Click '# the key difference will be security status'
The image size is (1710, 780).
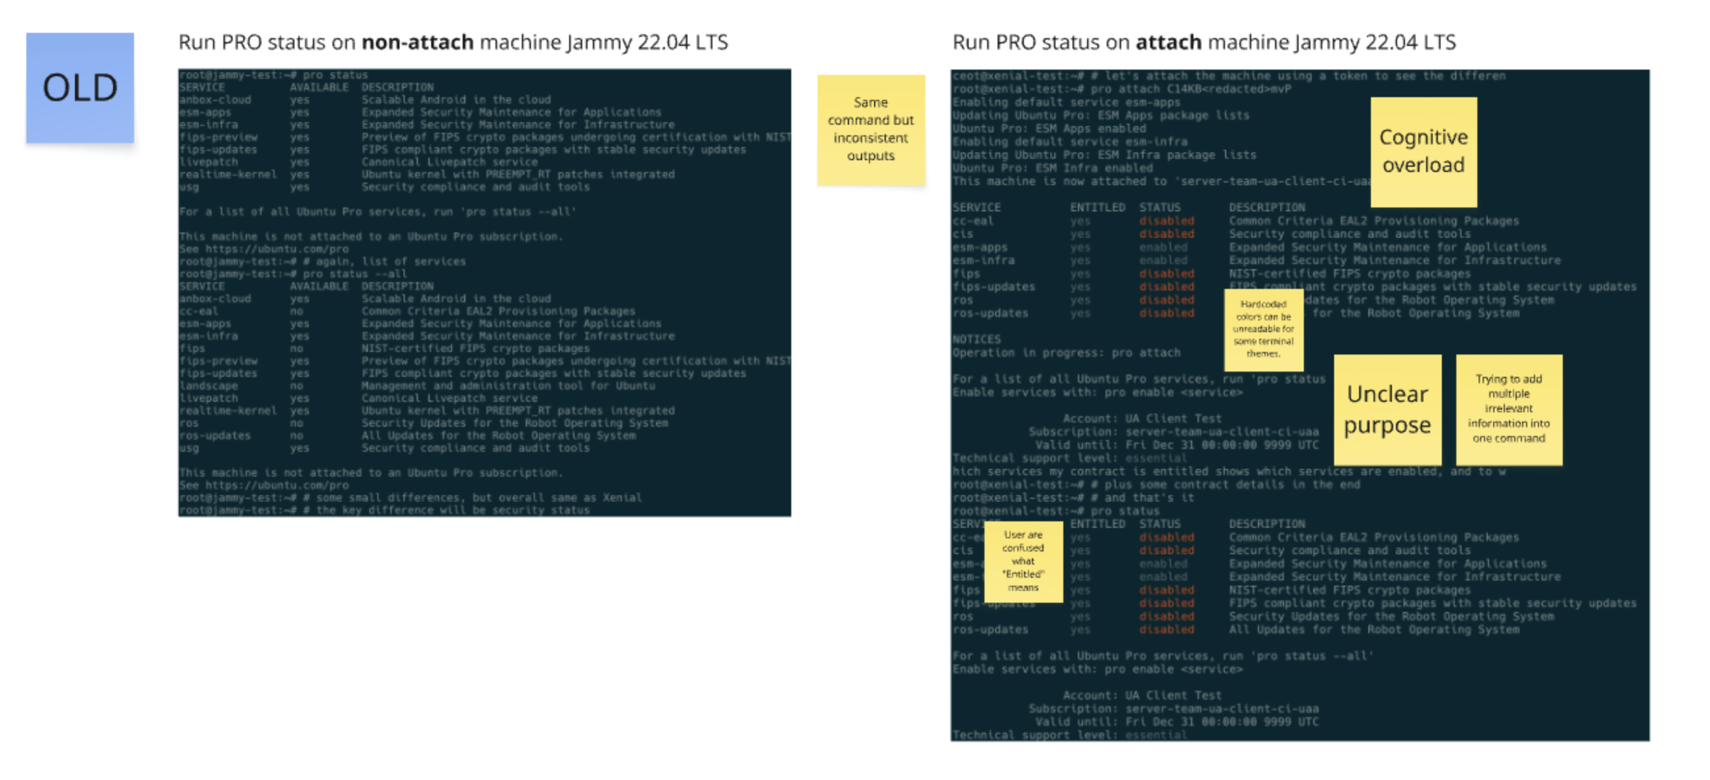pos(384,510)
